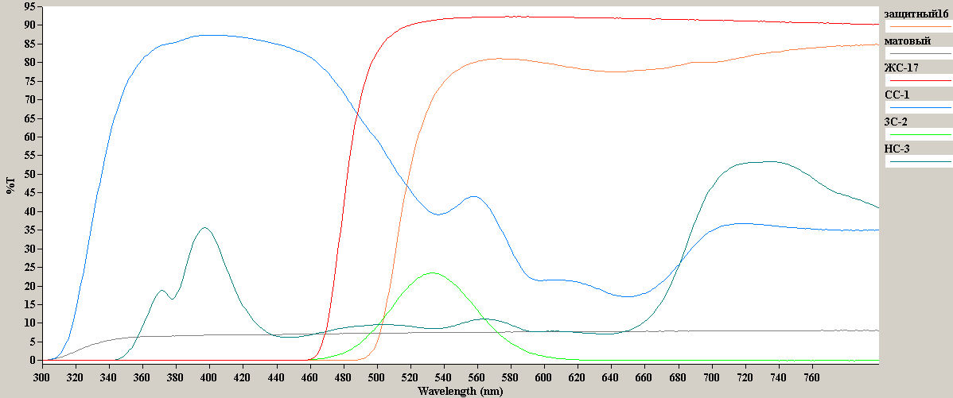Click the 25 tick label on %T axis
Screen dimensions: 953x398
[x=30, y=268]
